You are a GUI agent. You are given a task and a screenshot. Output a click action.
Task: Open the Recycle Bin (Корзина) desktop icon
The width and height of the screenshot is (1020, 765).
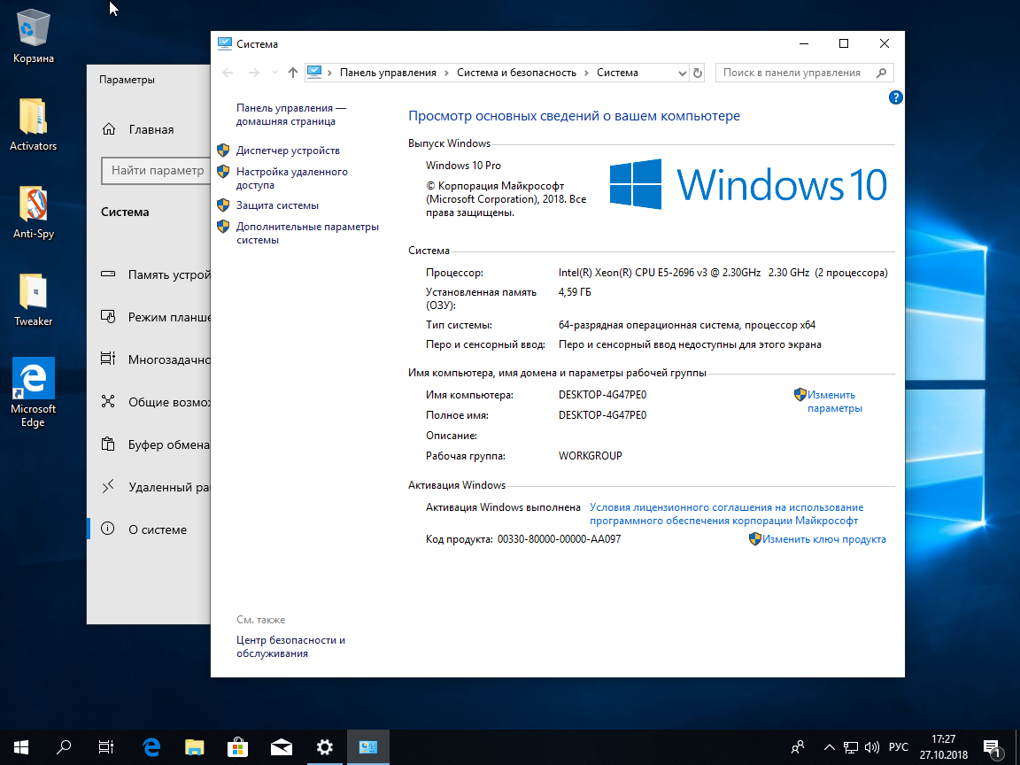(x=34, y=35)
